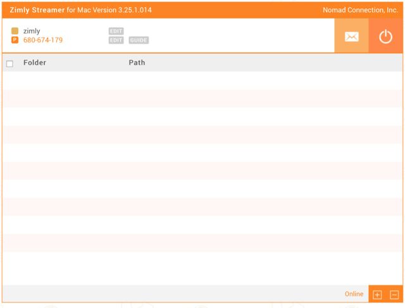Click the user icon beside zimly
405x308 pixels.
15,31
